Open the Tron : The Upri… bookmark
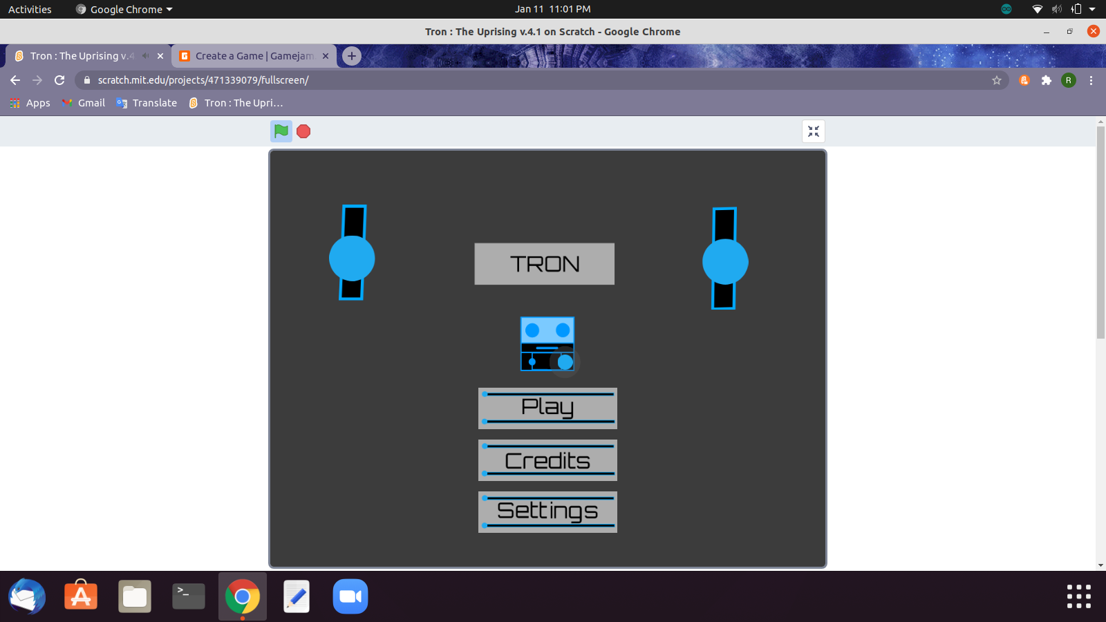Viewport: 1106px width, 622px height. (236, 103)
